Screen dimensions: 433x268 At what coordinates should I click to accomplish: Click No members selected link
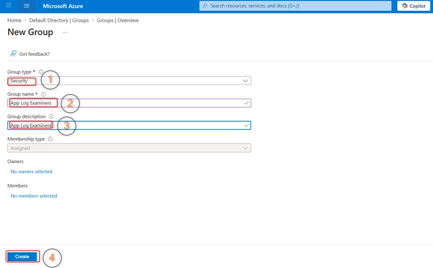[34, 196]
